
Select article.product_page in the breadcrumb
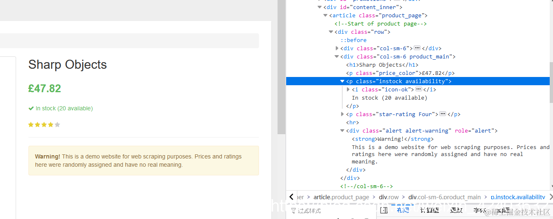[341, 197]
